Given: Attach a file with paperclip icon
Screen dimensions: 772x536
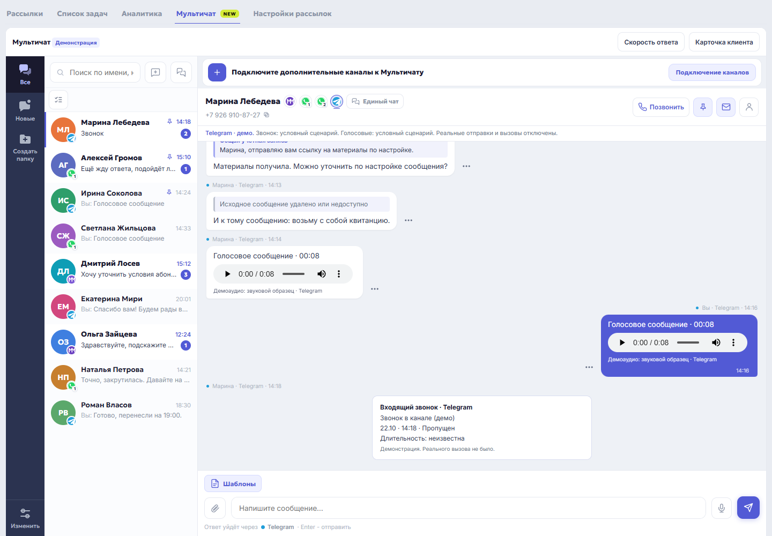Looking at the screenshot, I should point(215,508).
